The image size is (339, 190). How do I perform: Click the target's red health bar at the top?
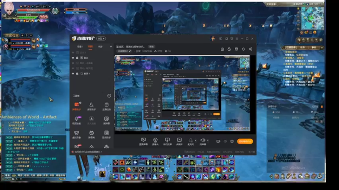pos(76,9)
